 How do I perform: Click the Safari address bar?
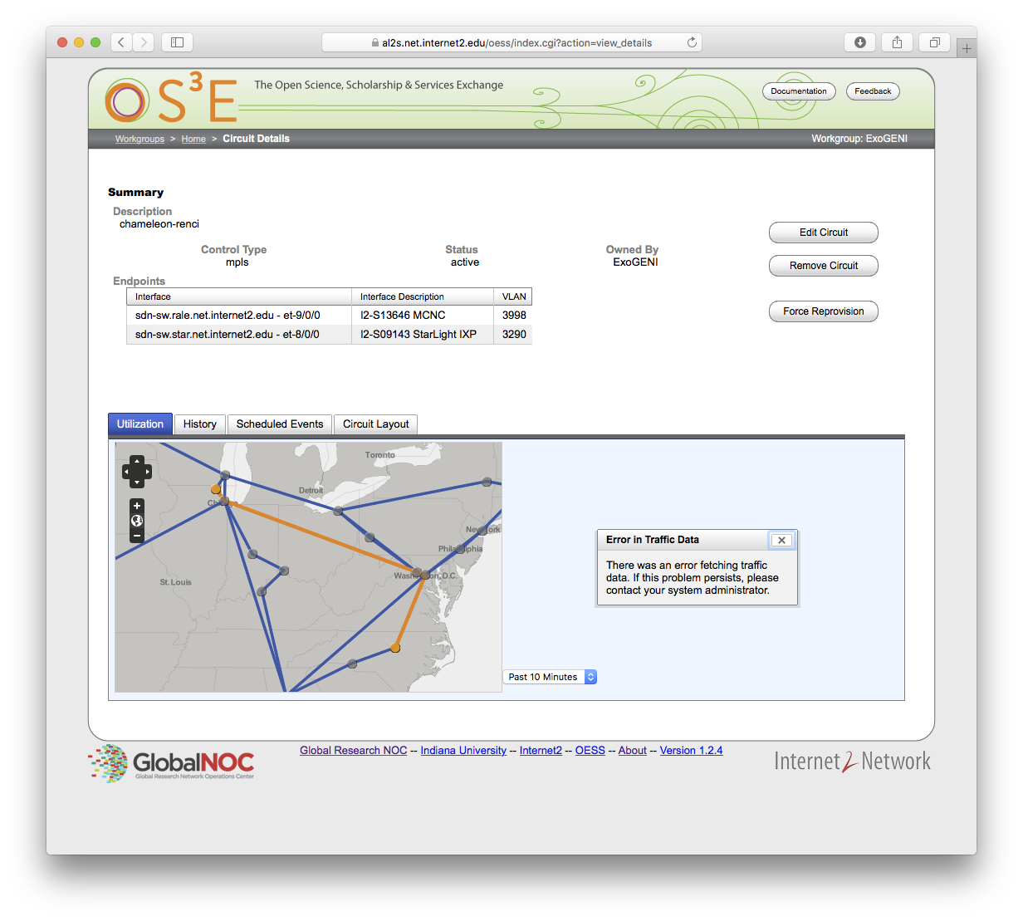512,42
